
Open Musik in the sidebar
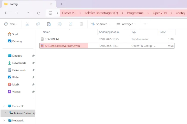[x=13, y=84]
